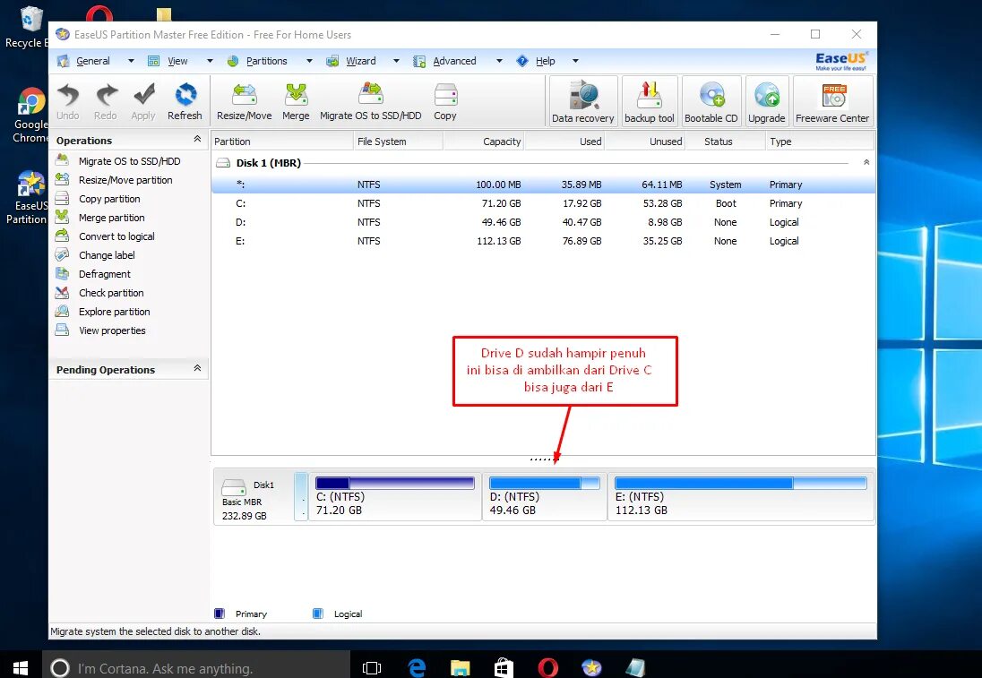
Task: Open File Explorer from taskbar
Action: pyautogui.click(x=461, y=667)
